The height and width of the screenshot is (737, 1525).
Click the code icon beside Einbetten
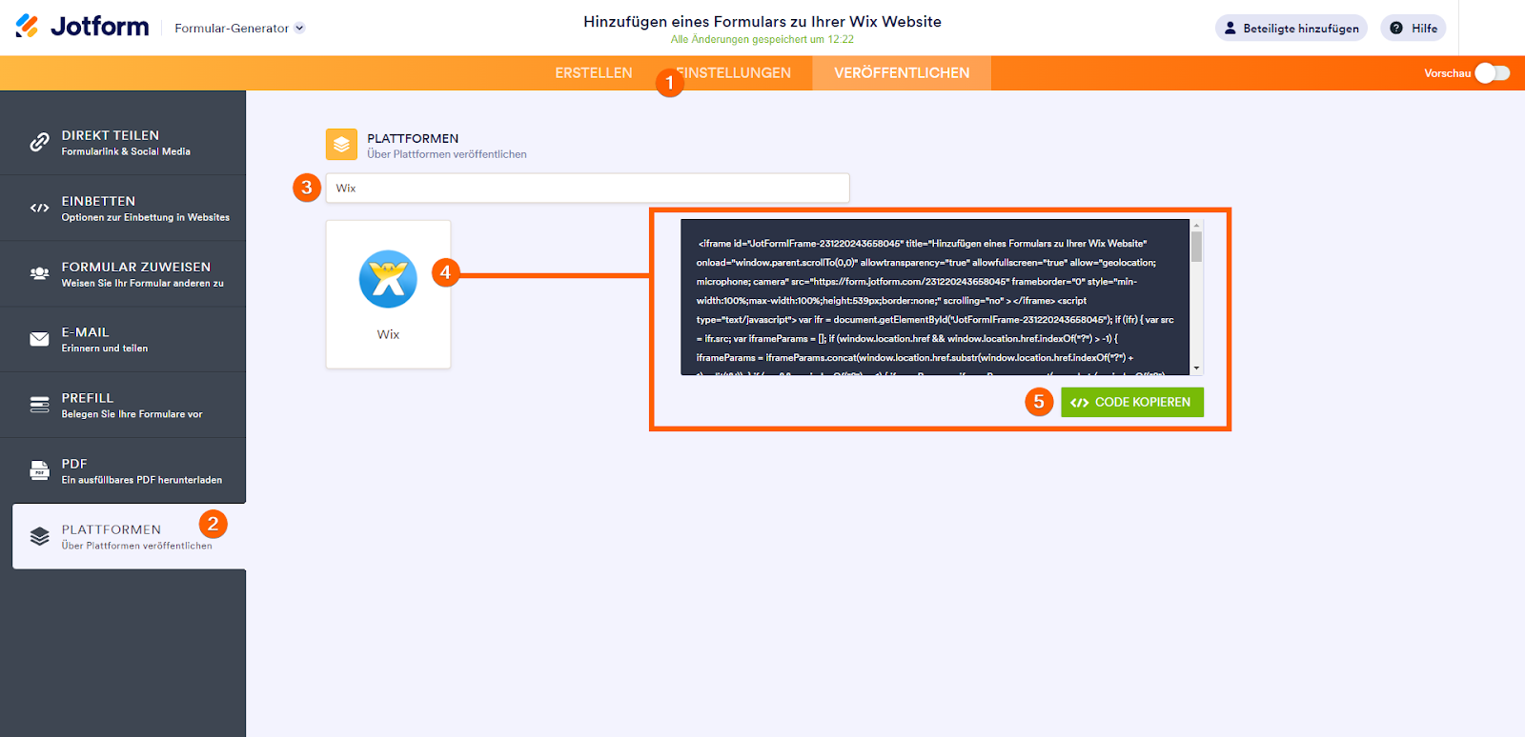point(39,208)
